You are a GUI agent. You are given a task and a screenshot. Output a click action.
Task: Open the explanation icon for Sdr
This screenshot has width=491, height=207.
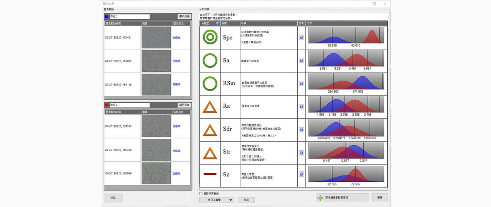click(x=301, y=130)
